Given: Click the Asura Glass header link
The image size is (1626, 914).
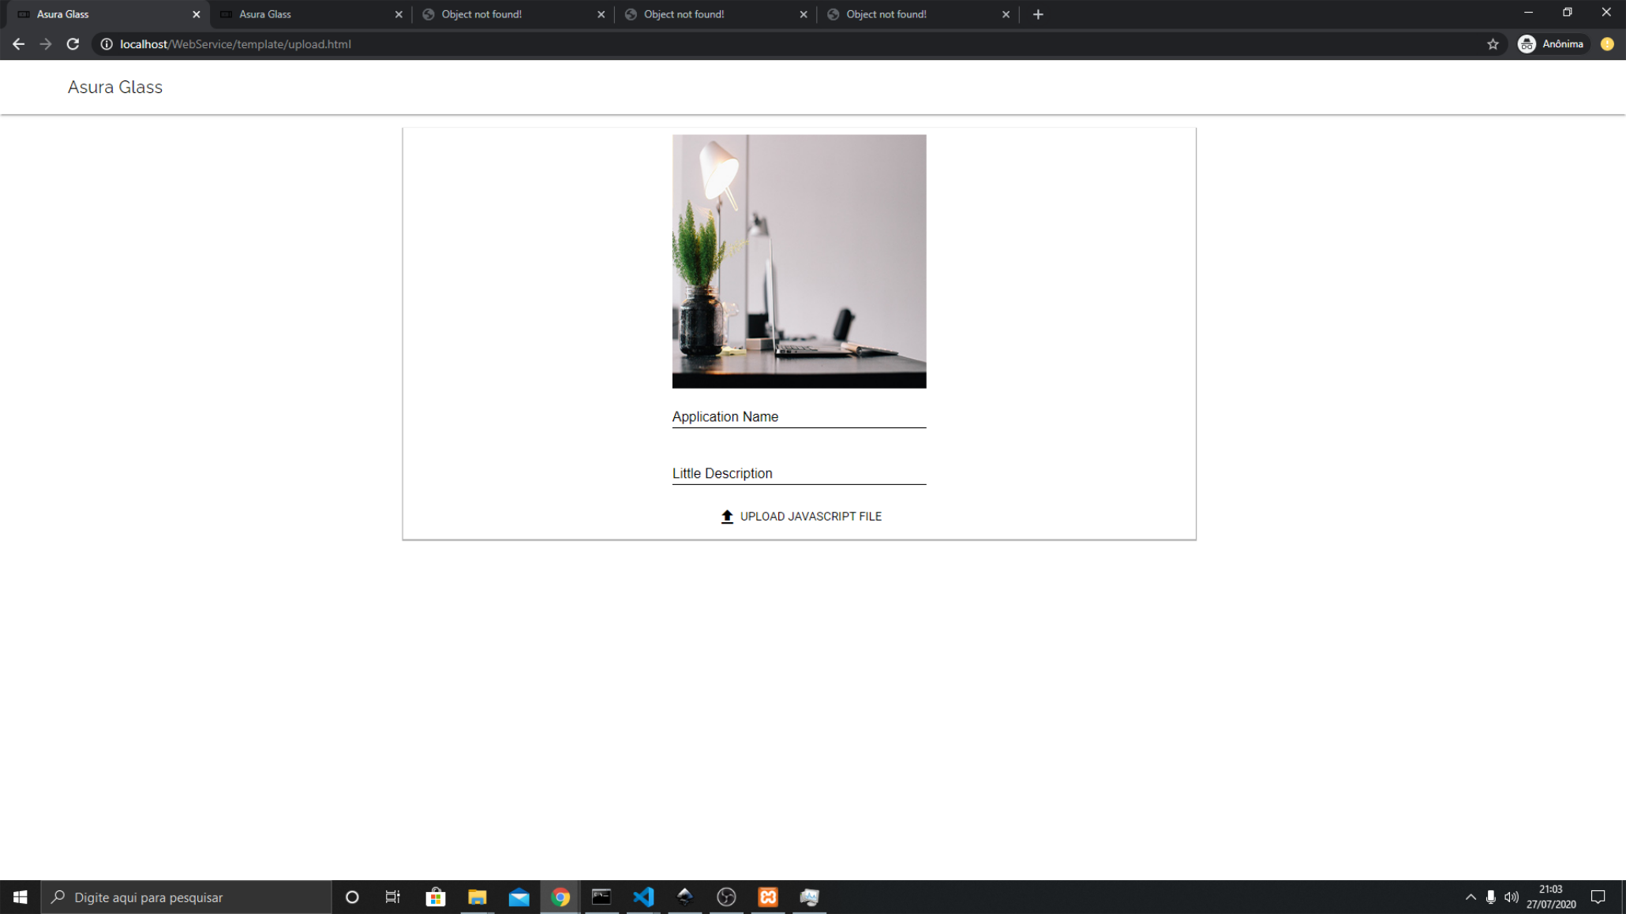Looking at the screenshot, I should (115, 88).
